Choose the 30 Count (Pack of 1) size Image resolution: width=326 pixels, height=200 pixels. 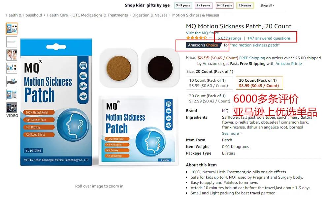pos(210,99)
